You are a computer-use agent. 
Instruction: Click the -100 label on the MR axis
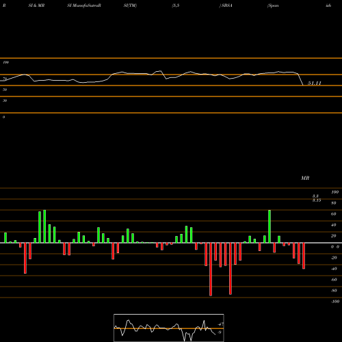pyautogui.click(x=335, y=302)
